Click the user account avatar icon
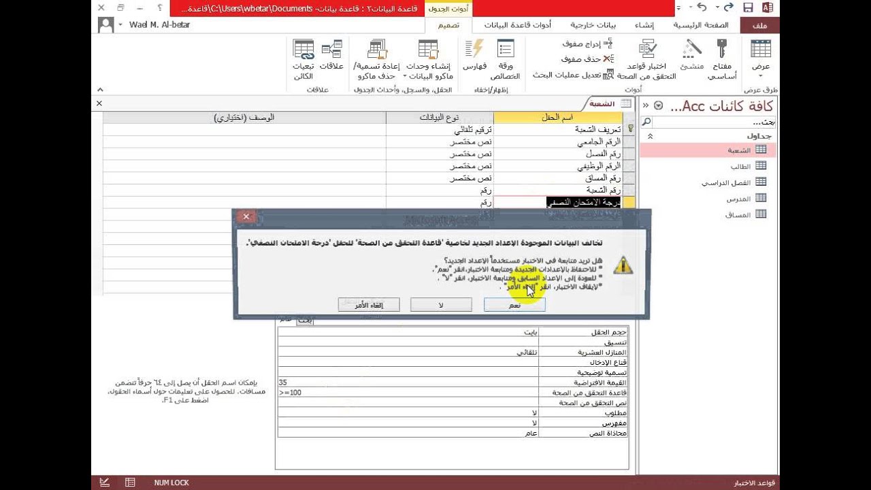The height and width of the screenshot is (490, 871). point(105,25)
